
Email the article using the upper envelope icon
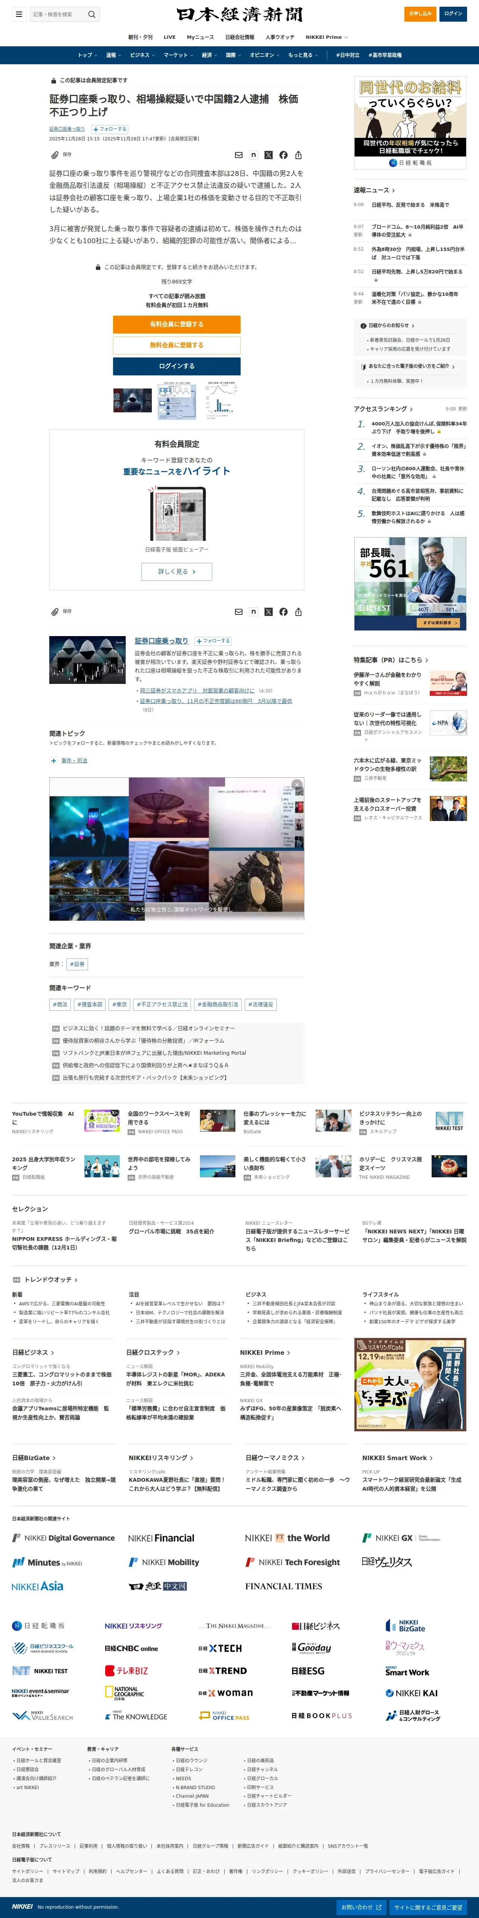239,155
